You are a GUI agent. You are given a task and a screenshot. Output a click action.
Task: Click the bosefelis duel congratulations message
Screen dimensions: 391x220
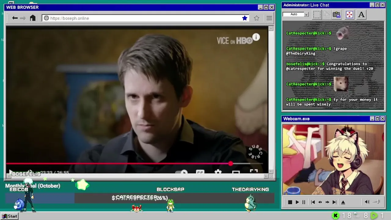[x=330, y=66]
